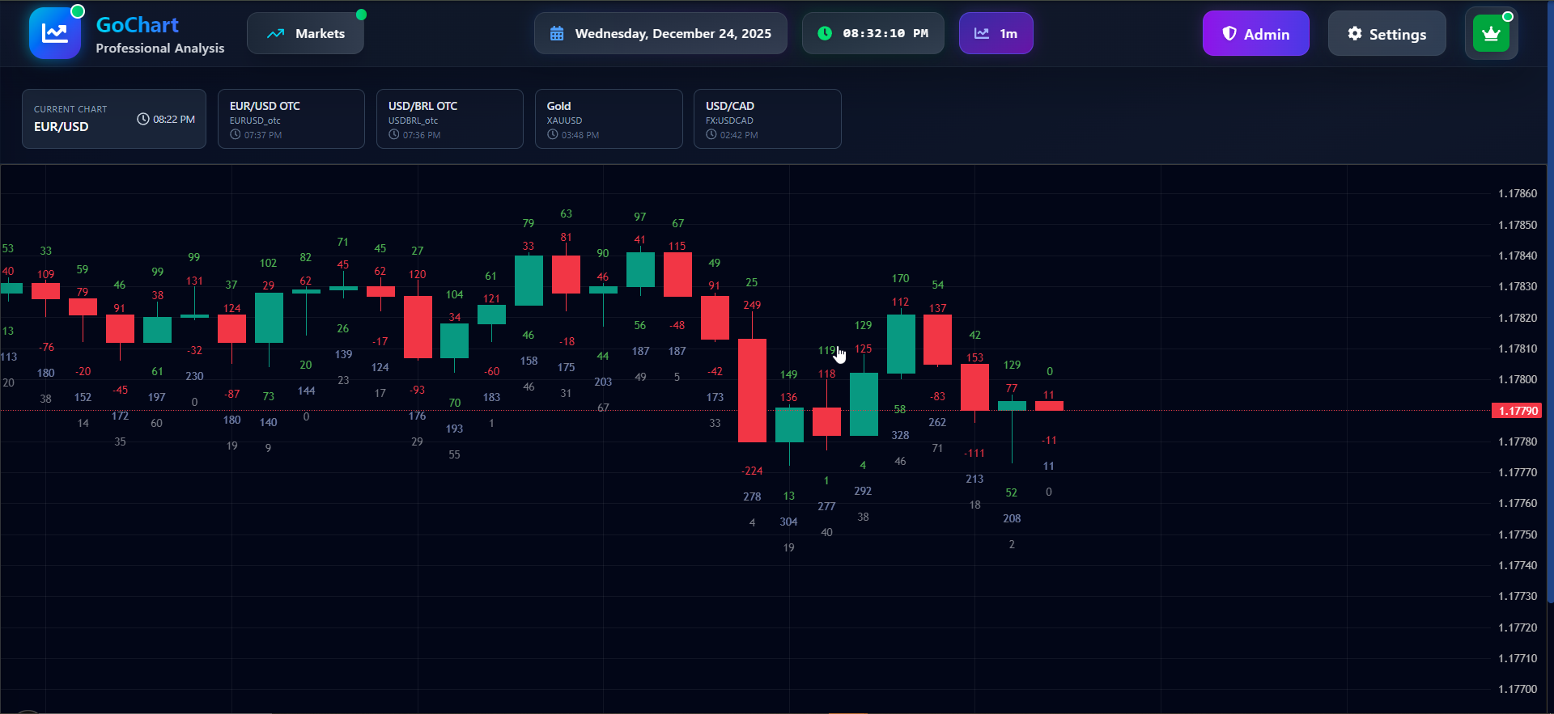The height and width of the screenshot is (714, 1554).
Task: Click the shield icon on Admin button
Action: point(1229,33)
